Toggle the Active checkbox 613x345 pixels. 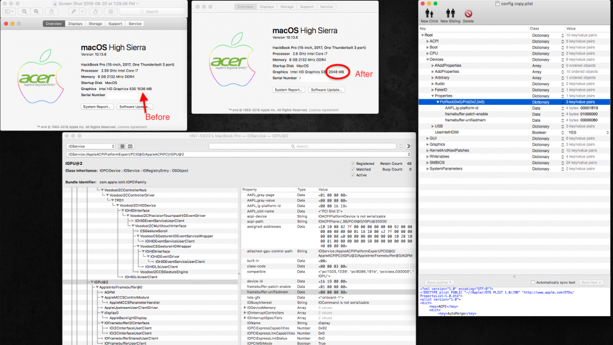click(x=352, y=175)
